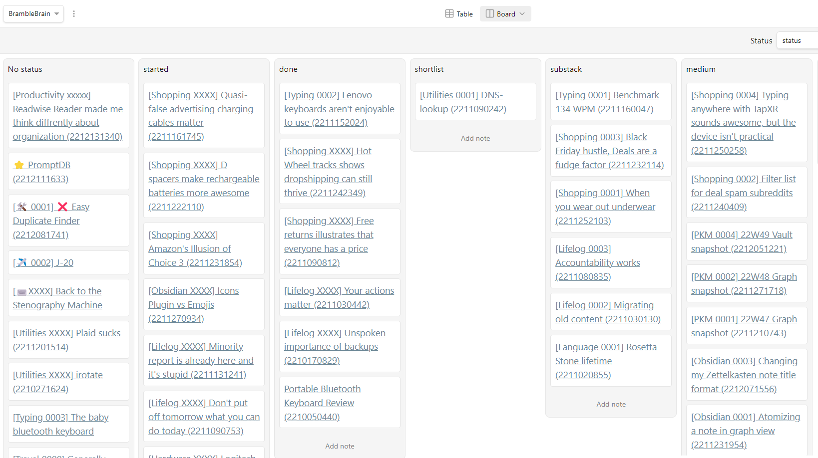Open the status field selector
This screenshot has width=818, height=458.
798,40
